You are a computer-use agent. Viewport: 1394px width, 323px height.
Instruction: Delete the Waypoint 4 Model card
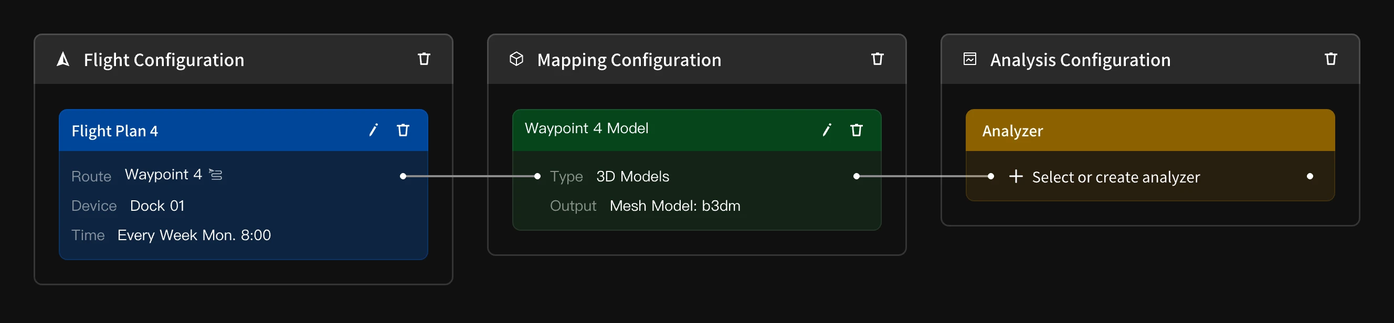(x=856, y=130)
